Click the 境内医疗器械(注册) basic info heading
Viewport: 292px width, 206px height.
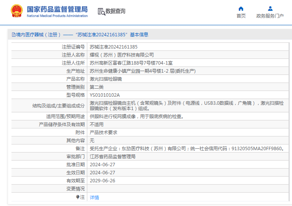80,35
